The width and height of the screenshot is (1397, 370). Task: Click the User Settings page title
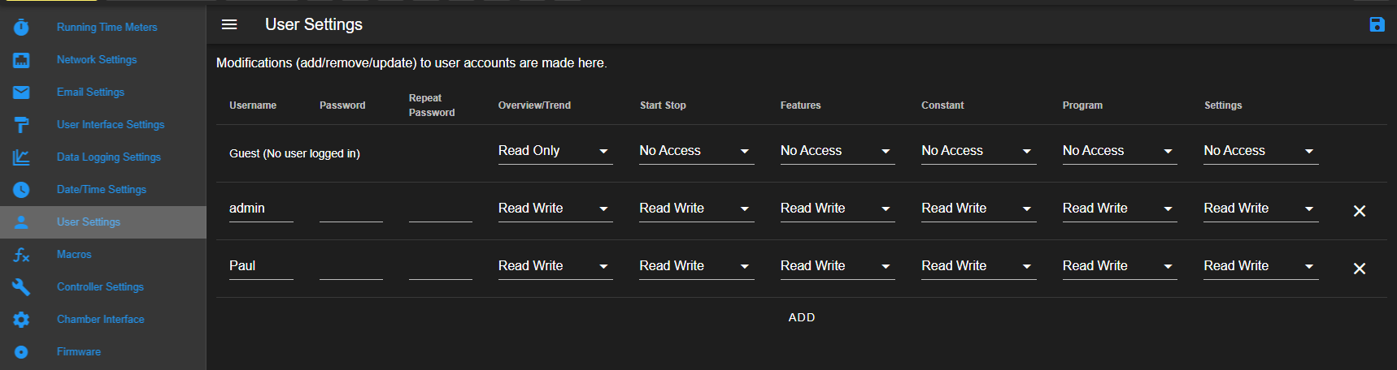pos(314,24)
